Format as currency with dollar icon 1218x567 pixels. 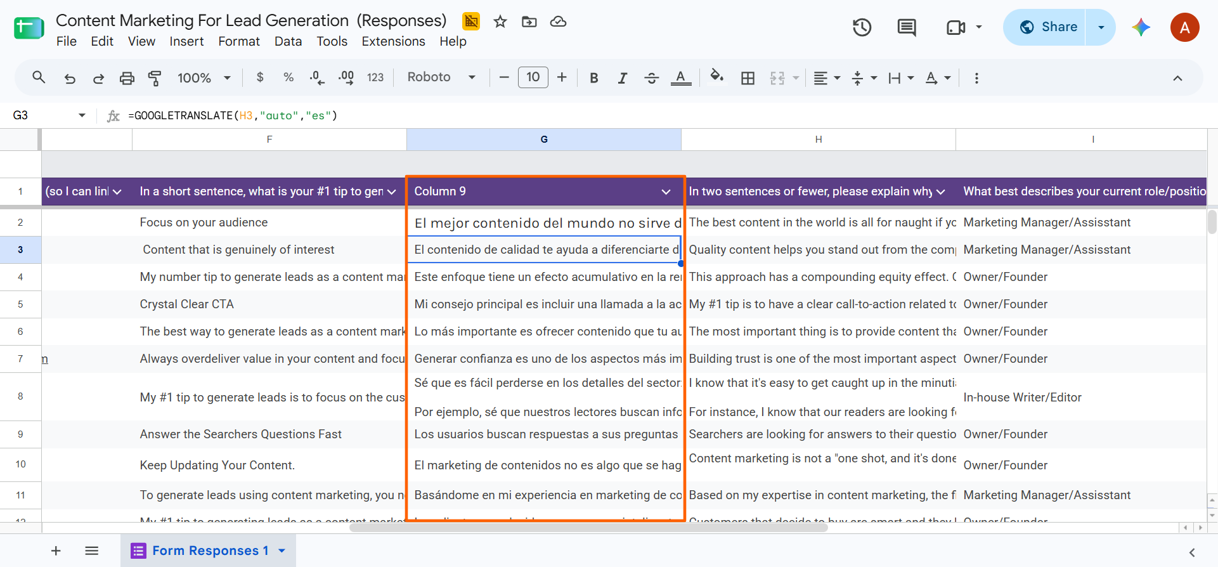click(260, 77)
